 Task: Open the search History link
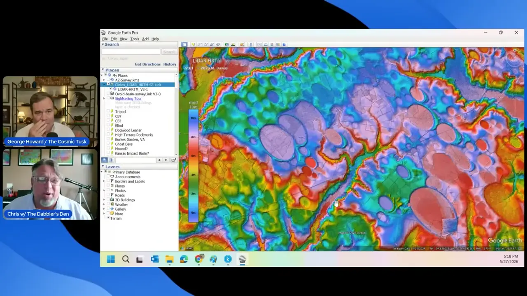tap(170, 64)
